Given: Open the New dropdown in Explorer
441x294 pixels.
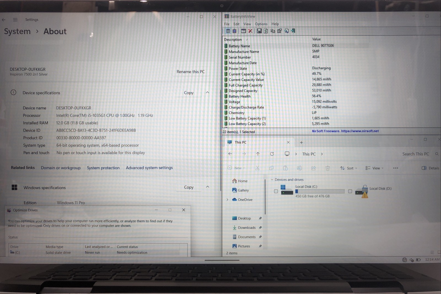Looking at the screenshot, I should [x=236, y=168].
